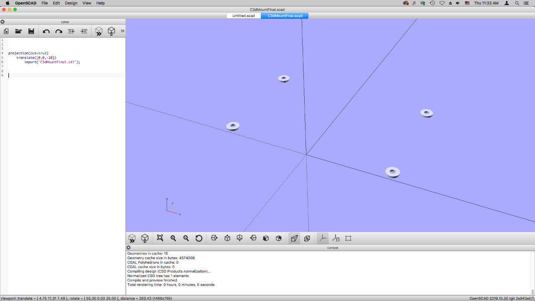The width and height of the screenshot is (535, 301).
Task: Expand the editor toolbar overflow chevron
Action: 122,31
